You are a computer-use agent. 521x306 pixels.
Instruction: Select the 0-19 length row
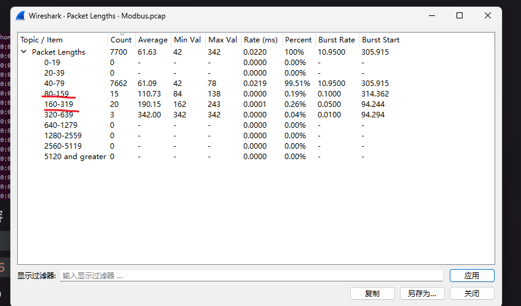(256, 63)
